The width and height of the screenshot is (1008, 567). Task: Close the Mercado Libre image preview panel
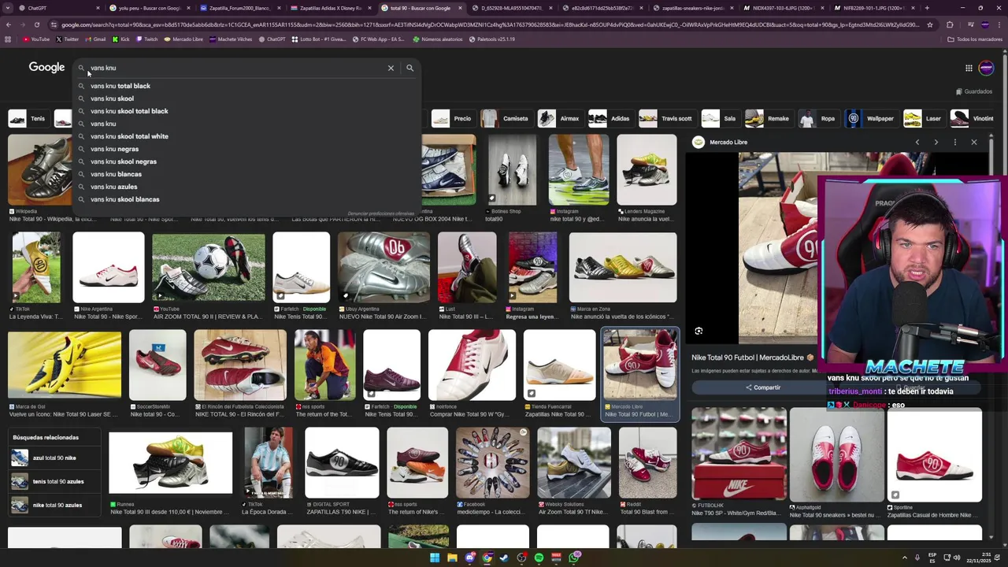coord(974,143)
